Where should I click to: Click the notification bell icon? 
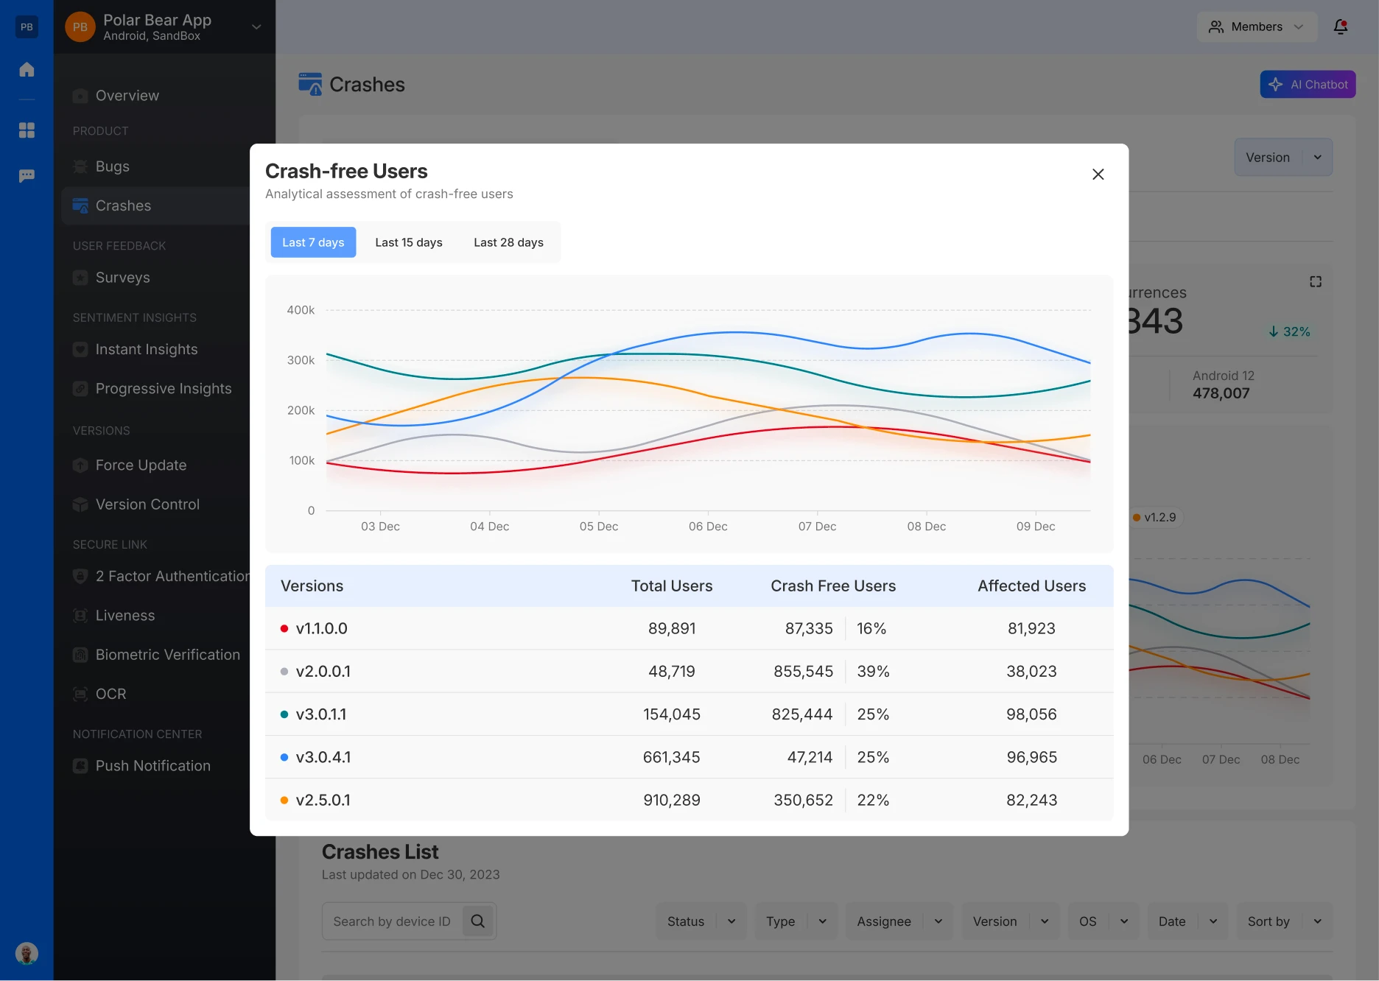pos(1341,27)
